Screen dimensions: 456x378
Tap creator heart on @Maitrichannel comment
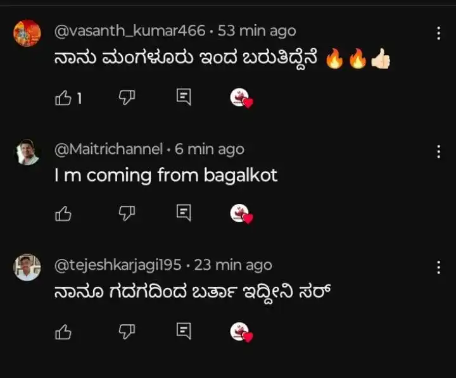(241, 214)
